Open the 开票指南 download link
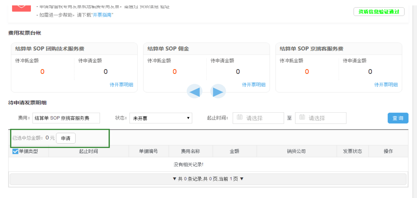This screenshot has height=198, width=417. click(x=102, y=15)
